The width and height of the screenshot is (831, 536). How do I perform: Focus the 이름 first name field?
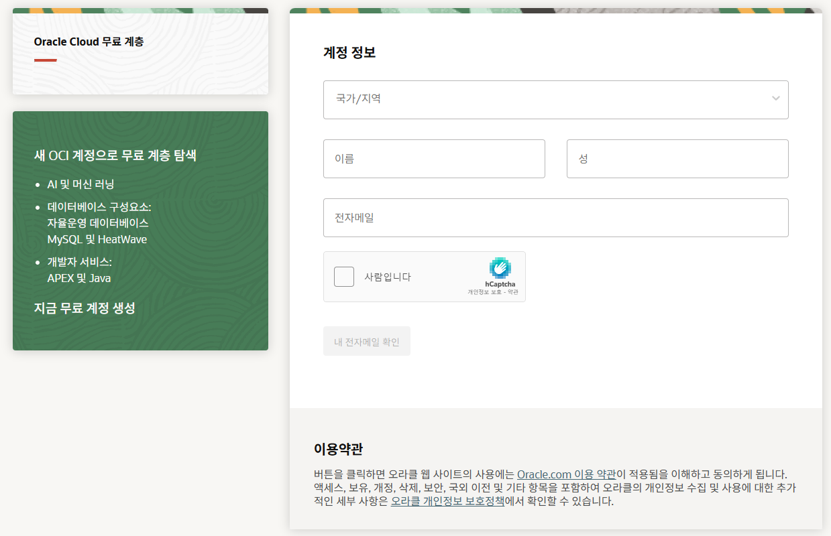tap(434, 159)
